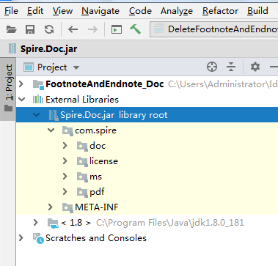Click the Save All floppy icon
278x266 pixels.
pos(30,29)
